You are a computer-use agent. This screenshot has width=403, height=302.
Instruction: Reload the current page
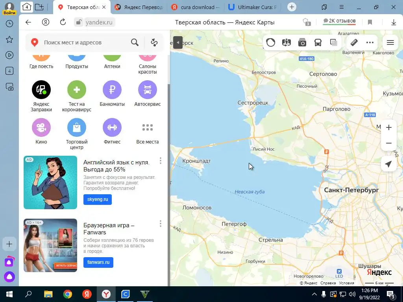coord(63,22)
